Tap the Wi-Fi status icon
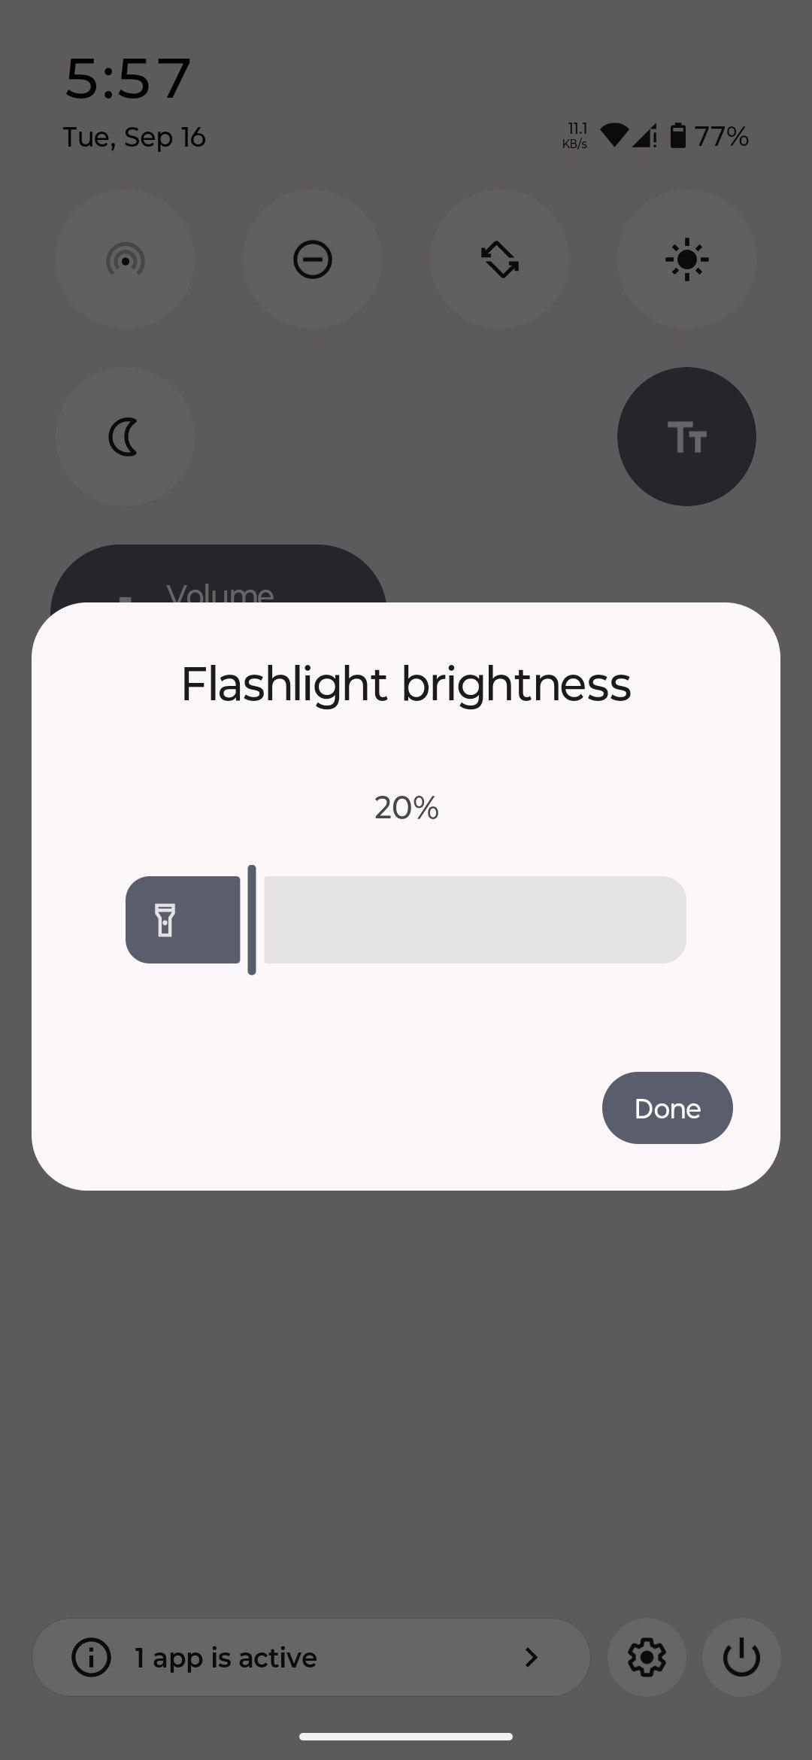Image resolution: width=812 pixels, height=1760 pixels. click(614, 135)
